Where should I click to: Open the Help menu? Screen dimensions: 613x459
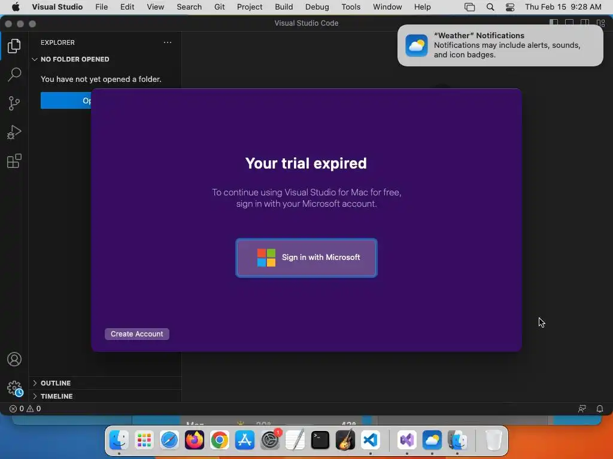[422, 7]
